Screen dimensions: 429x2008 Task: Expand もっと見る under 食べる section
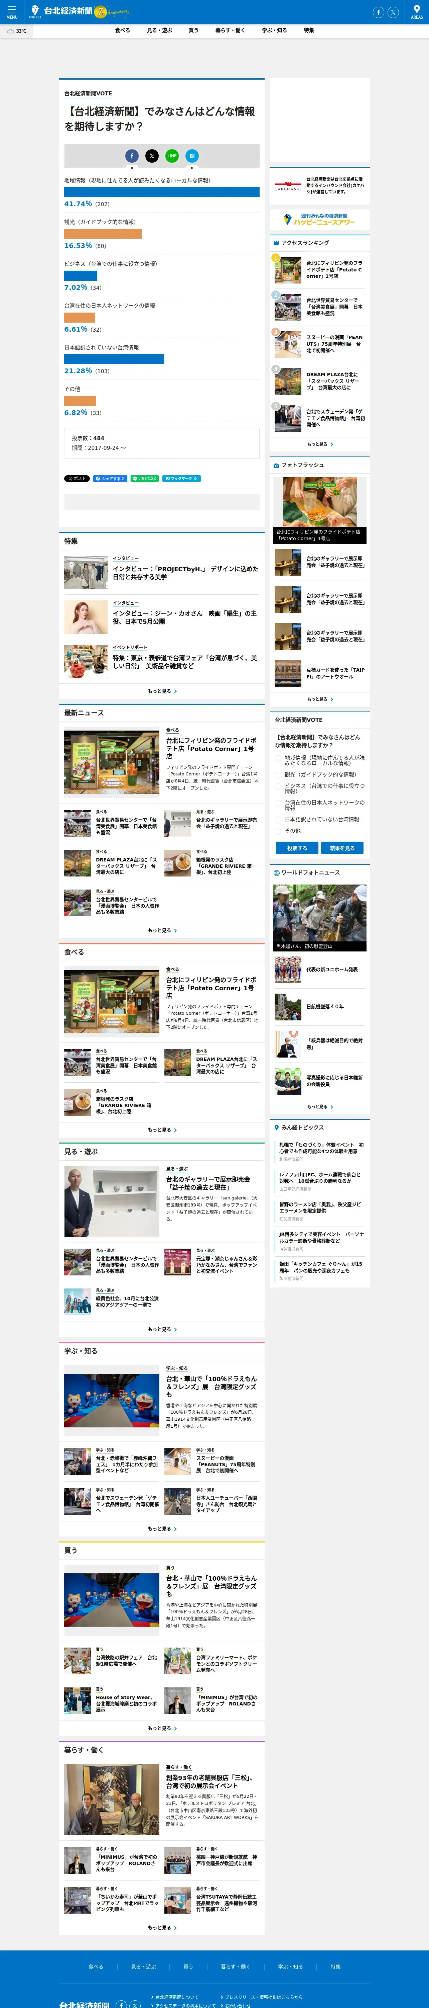(162, 1129)
